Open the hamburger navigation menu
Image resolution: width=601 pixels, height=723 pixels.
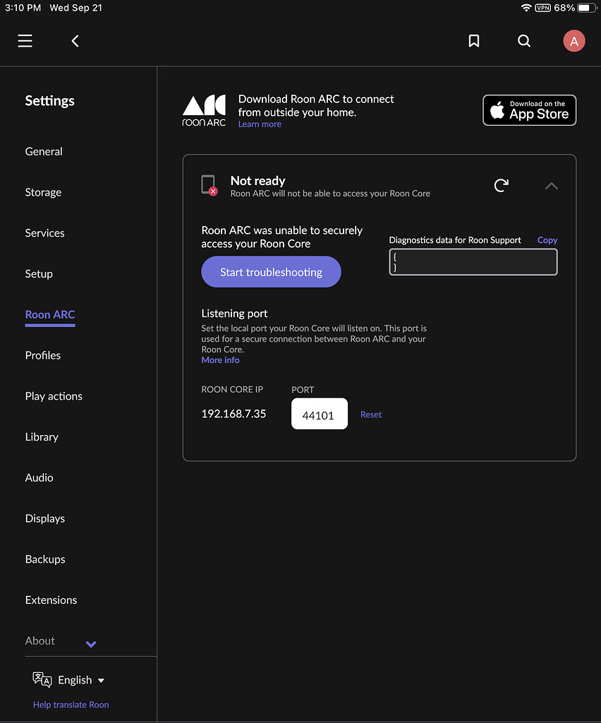point(25,41)
